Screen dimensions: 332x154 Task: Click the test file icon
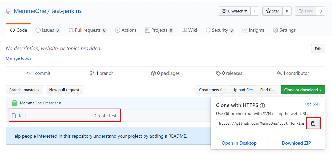(x=14, y=116)
